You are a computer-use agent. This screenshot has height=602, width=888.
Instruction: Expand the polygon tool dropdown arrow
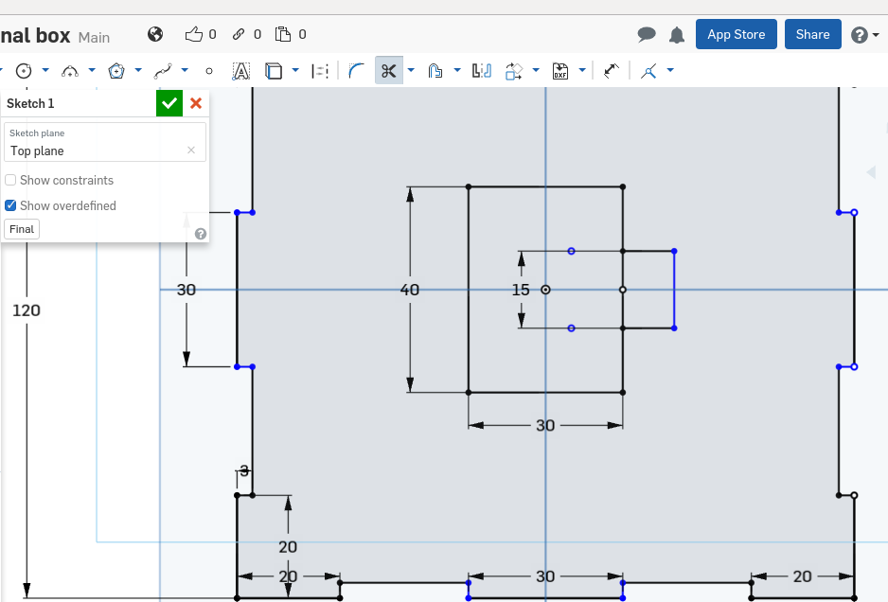pos(138,71)
